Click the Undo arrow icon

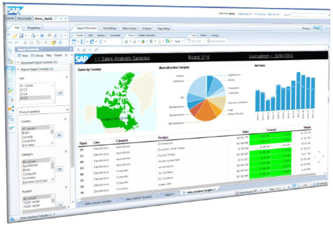pos(10,43)
